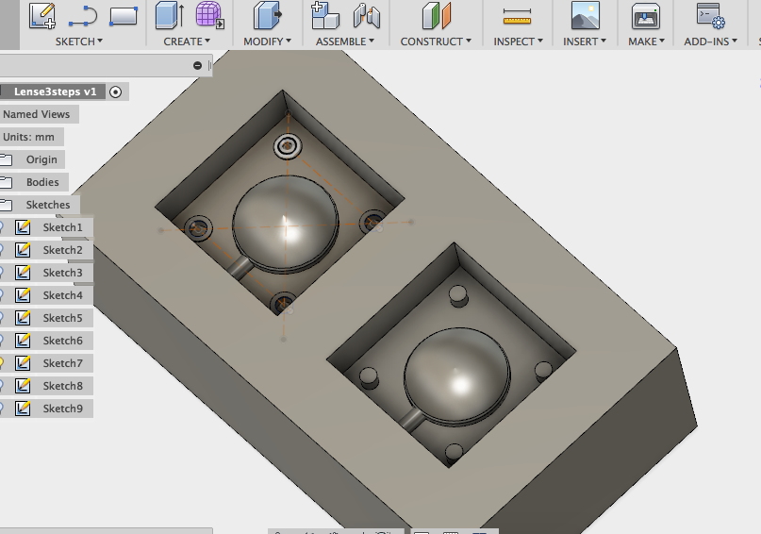761x534 pixels.
Task: Click the sketch icon beside Sketch8
Action: [23, 386]
